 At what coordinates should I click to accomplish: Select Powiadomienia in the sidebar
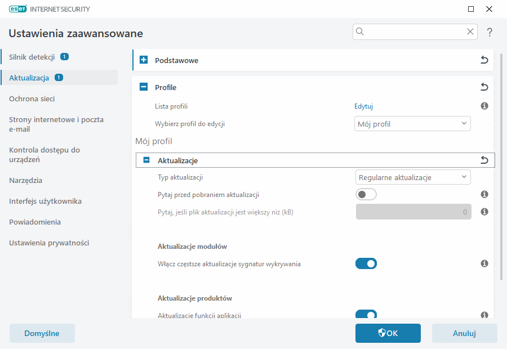tap(34, 222)
